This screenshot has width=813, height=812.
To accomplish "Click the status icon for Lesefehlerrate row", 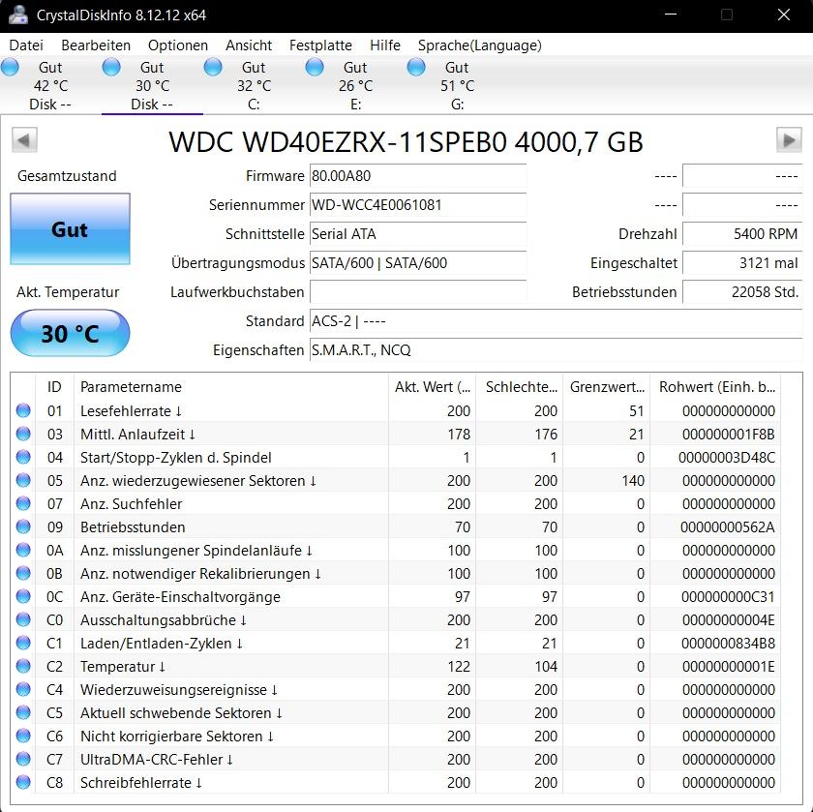I will [x=23, y=410].
